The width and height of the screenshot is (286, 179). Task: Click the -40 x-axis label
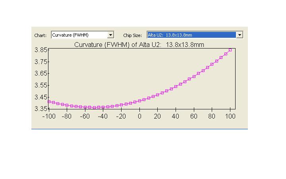pyautogui.click(x=103, y=116)
